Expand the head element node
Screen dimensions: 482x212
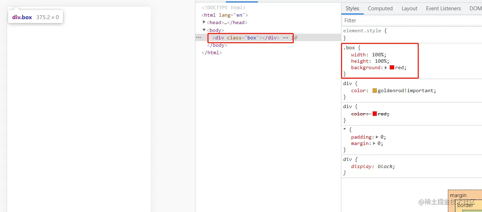(204, 22)
